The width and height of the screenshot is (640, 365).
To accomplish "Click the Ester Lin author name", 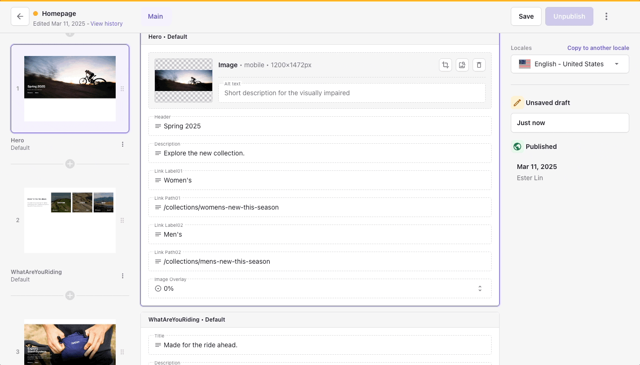I will point(530,178).
